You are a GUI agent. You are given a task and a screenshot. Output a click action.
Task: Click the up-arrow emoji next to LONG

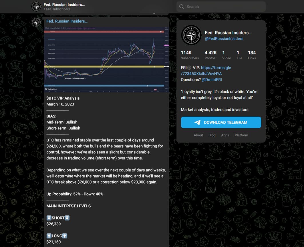click(49, 236)
